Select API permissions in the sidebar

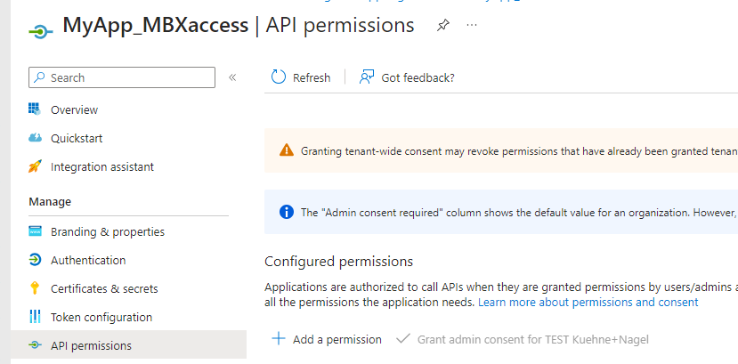(x=91, y=345)
